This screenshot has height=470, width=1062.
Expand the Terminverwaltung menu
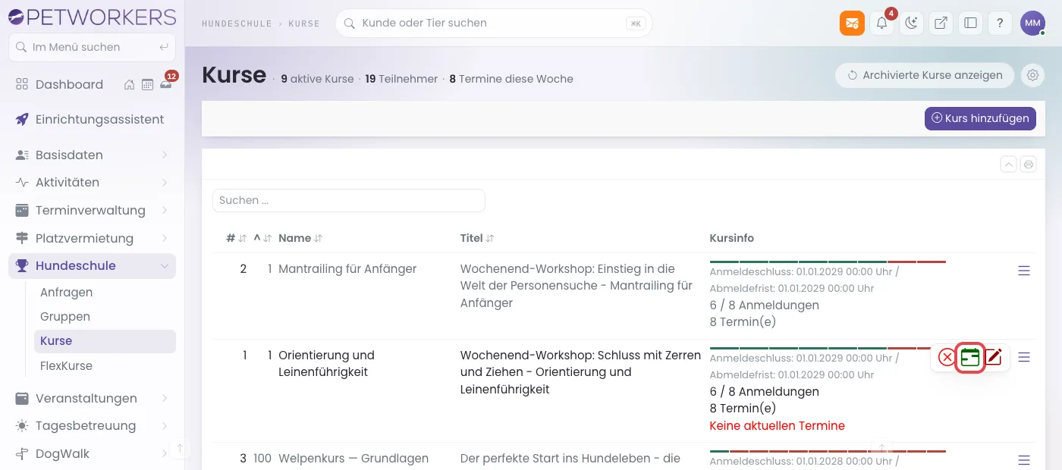click(92, 210)
